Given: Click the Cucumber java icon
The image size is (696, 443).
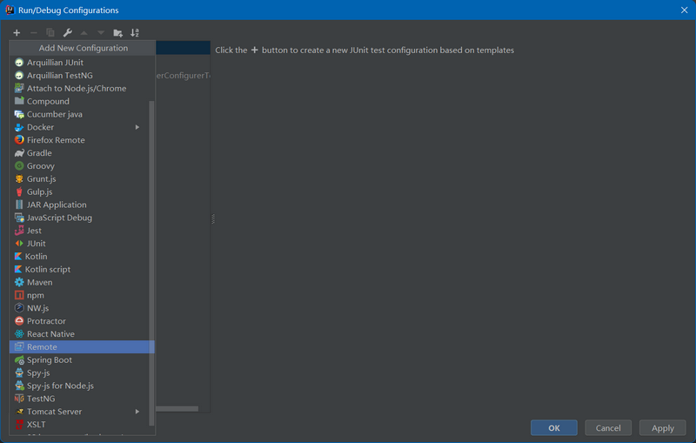Looking at the screenshot, I should (x=19, y=114).
